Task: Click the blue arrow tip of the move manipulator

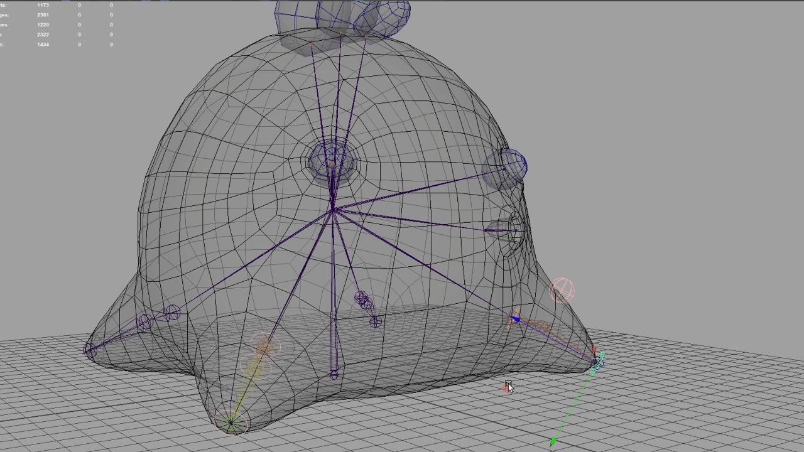Action: point(515,320)
